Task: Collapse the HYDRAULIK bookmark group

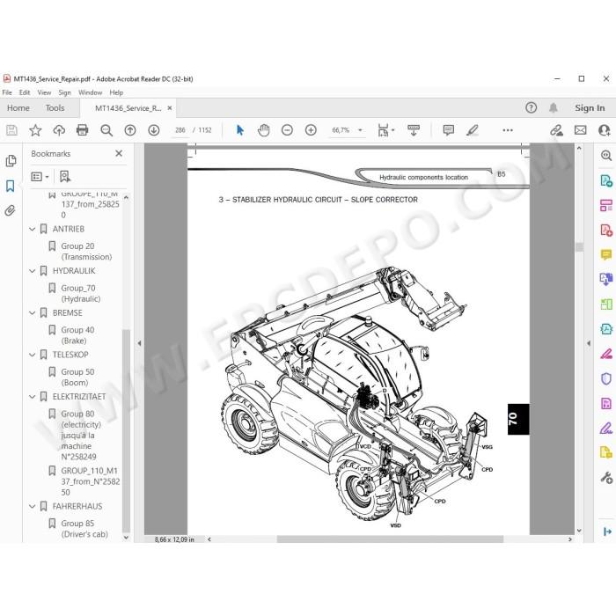Action: 33,271
